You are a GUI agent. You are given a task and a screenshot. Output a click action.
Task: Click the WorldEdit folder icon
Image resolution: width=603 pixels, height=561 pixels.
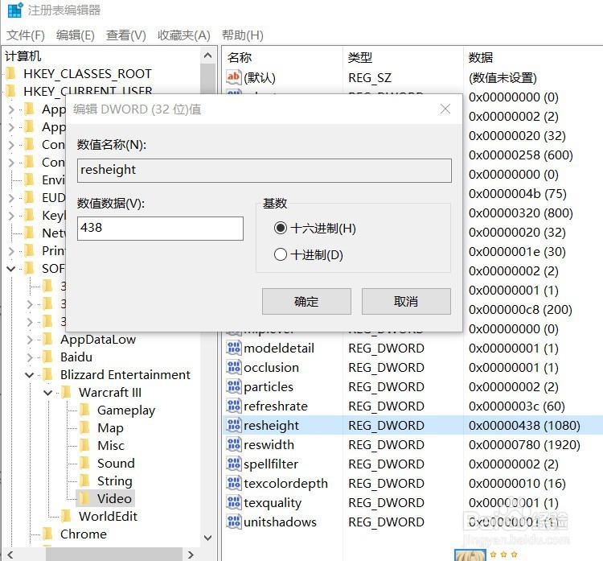(x=66, y=516)
